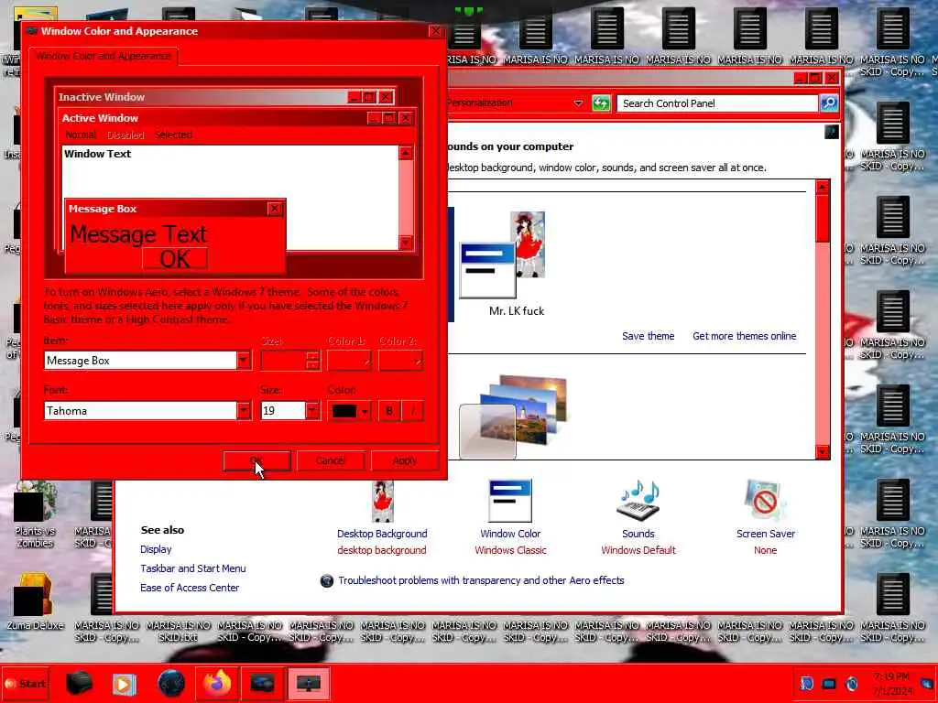Click the item Size spinner arrows

(312, 361)
